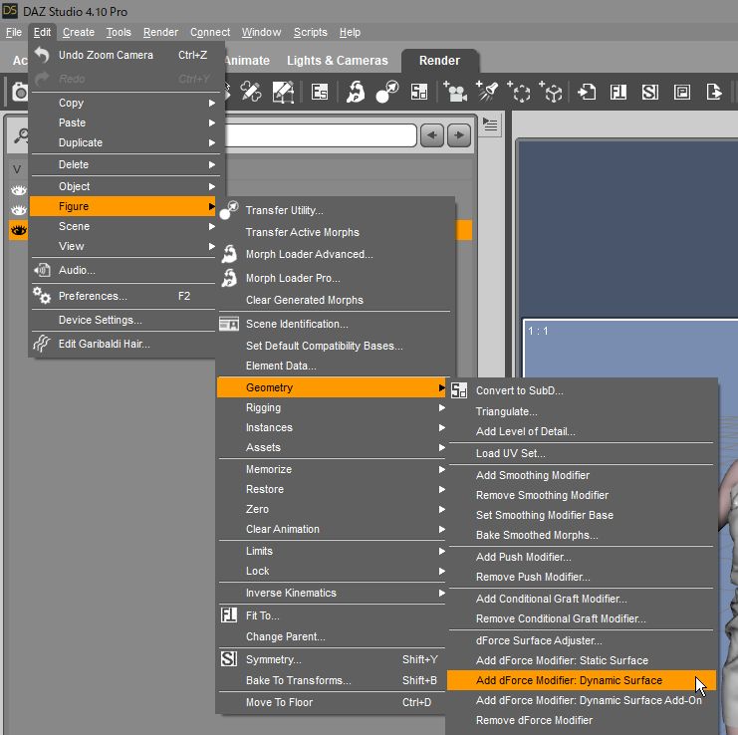Toggle visibility eye of selected scene item
Image resolution: width=738 pixels, height=735 pixels.
(x=19, y=230)
